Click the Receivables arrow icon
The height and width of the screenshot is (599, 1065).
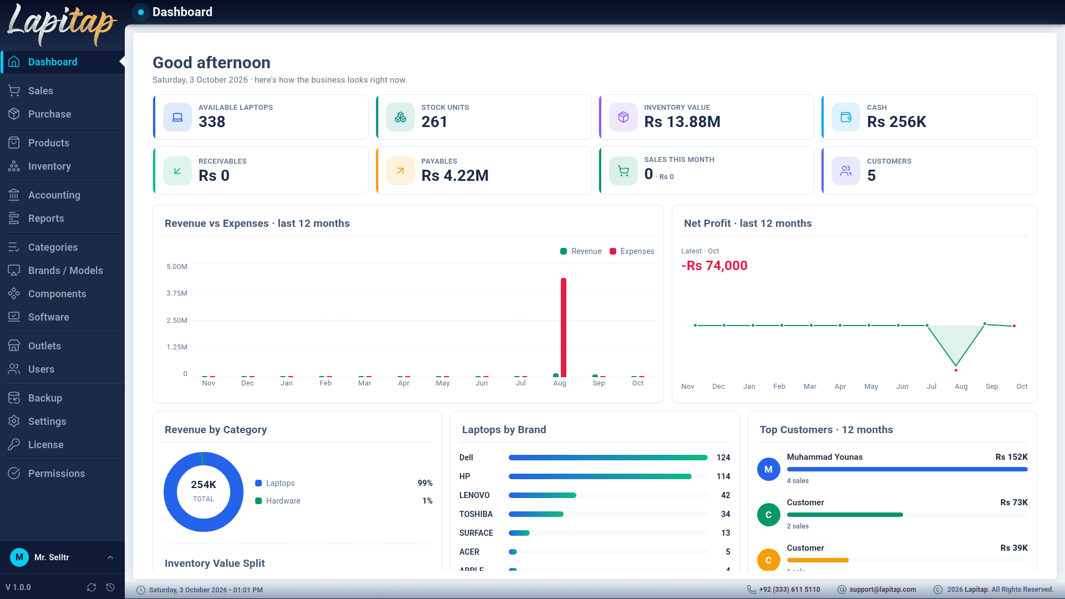coord(177,171)
